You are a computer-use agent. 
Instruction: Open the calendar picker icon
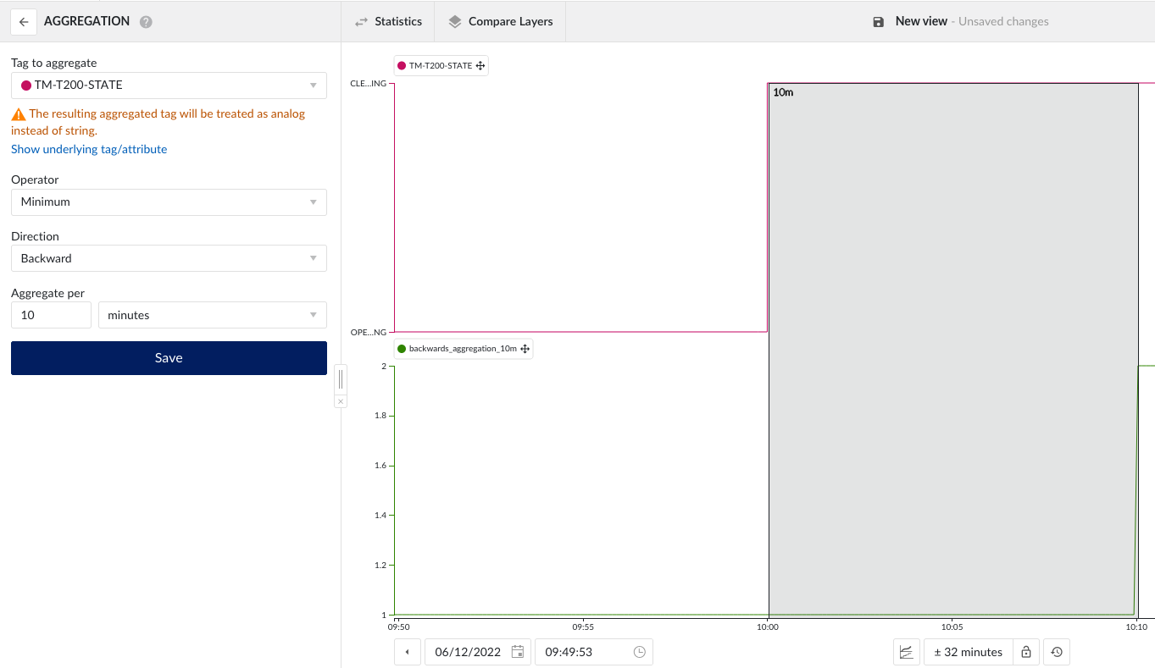pyautogui.click(x=517, y=652)
